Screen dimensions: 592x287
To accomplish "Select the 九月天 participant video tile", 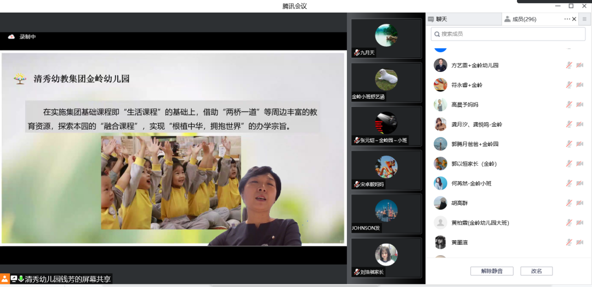I will pos(386,38).
